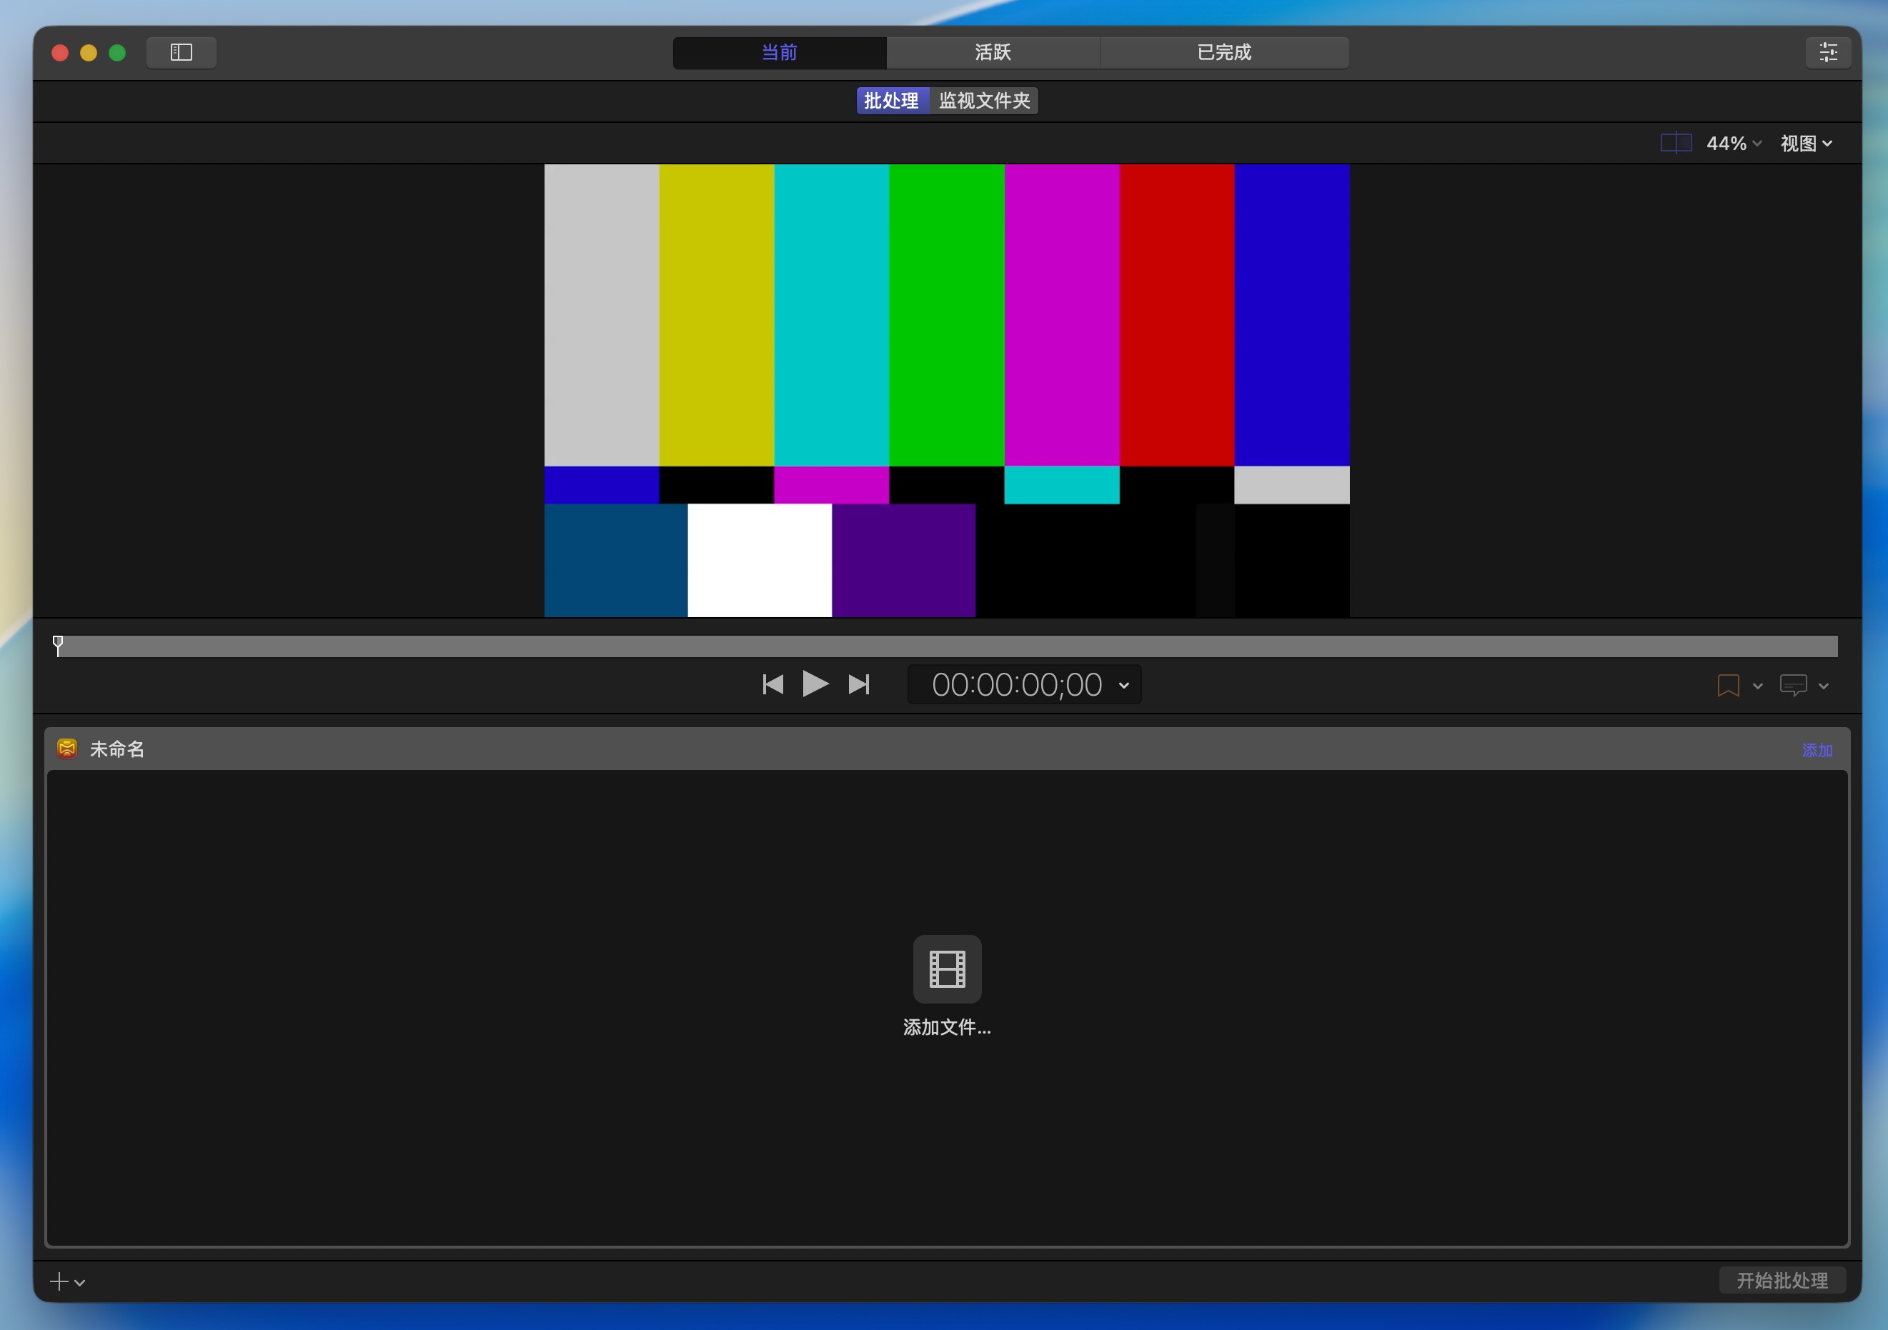Open the inspector sliders icon
The image size is (1888, 1330).
point(1827,53)
